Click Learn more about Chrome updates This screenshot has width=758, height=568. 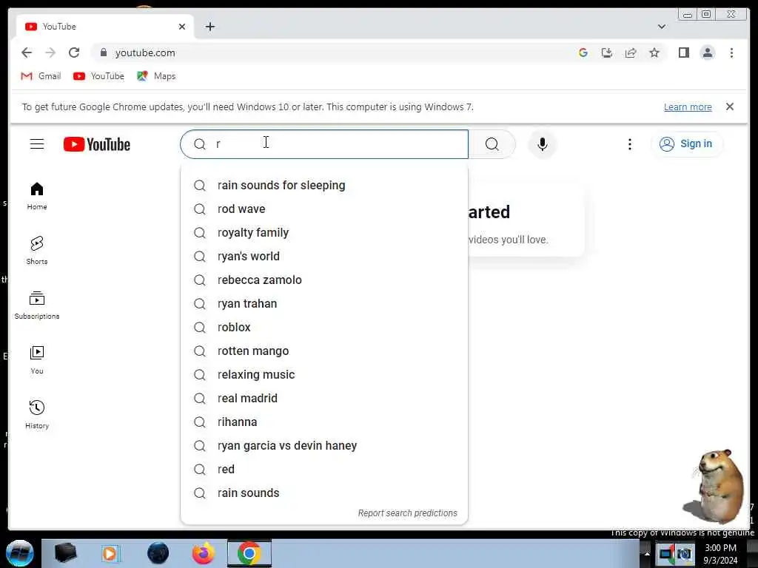click(x=688, y=106)
